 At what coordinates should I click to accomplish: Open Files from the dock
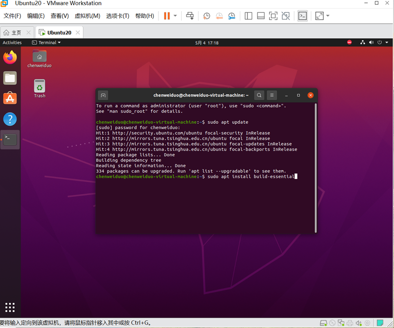[10, 78]
